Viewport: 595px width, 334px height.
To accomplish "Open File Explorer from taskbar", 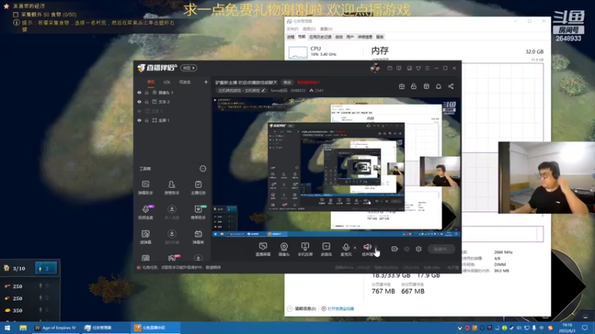I will click(x=23, y=327).
